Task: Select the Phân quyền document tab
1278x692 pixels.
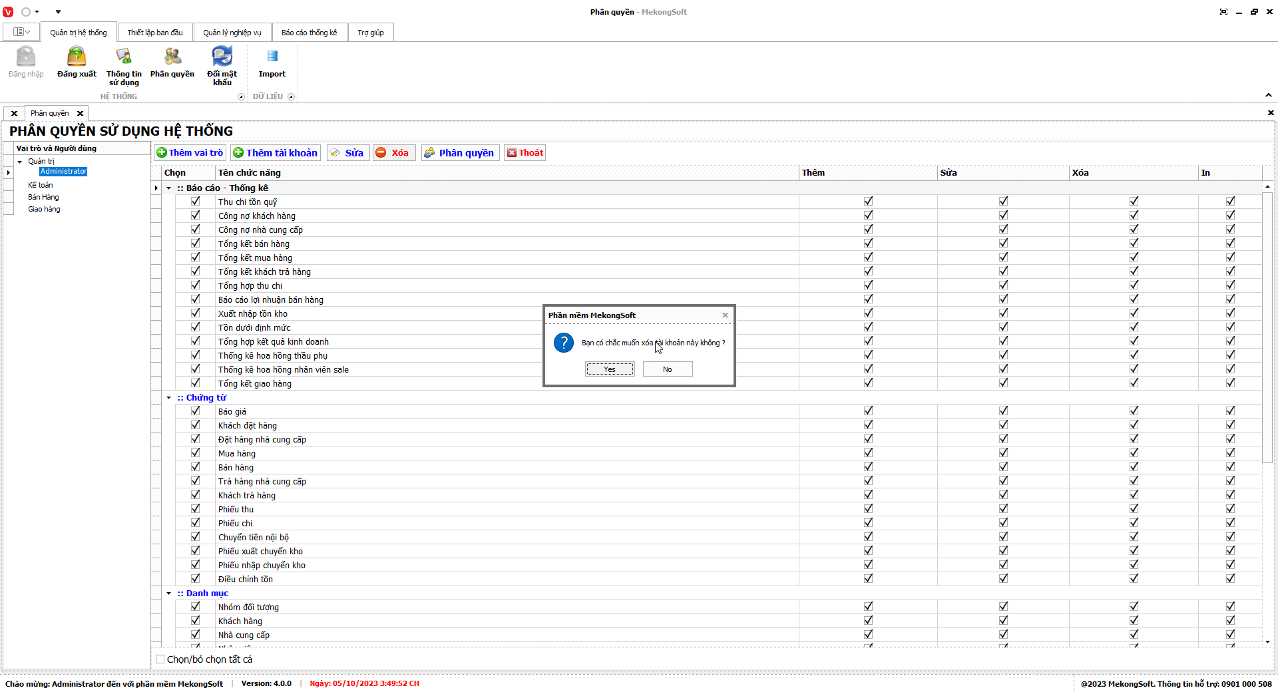Action: point(50,113)
